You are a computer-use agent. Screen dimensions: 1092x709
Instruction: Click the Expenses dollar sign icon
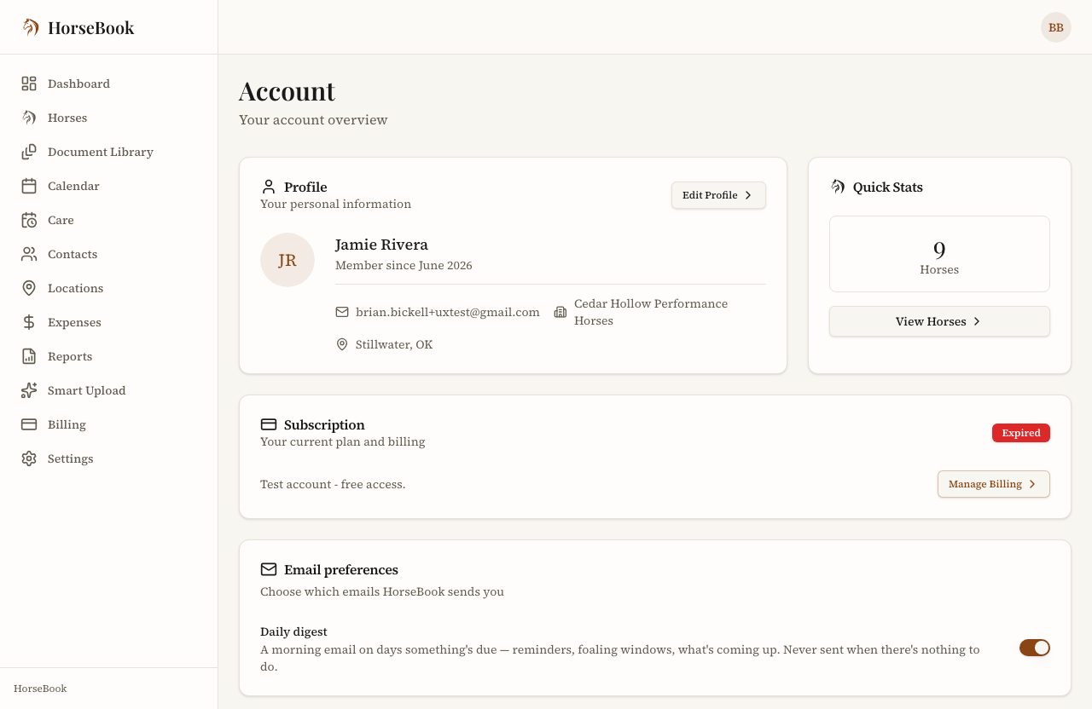tap(29, 322)
